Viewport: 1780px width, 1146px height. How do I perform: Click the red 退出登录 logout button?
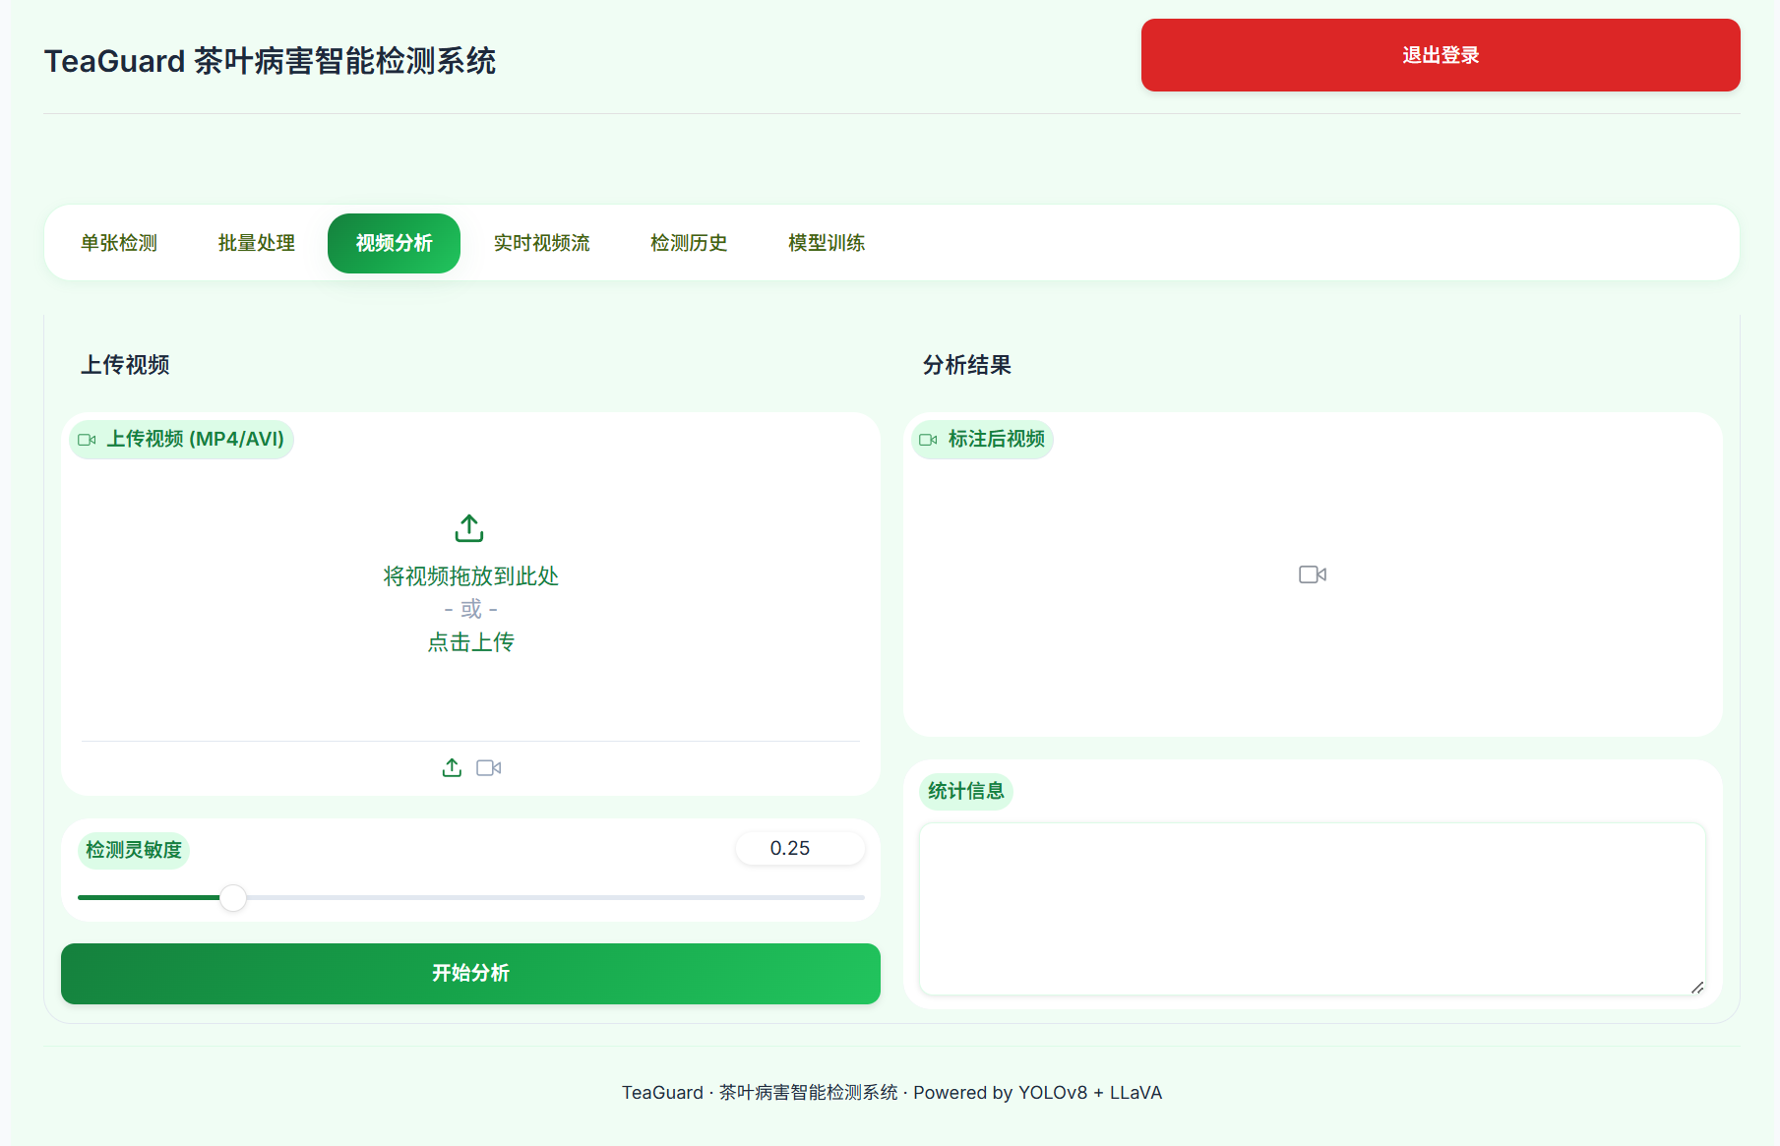[x=1441, y=55]
